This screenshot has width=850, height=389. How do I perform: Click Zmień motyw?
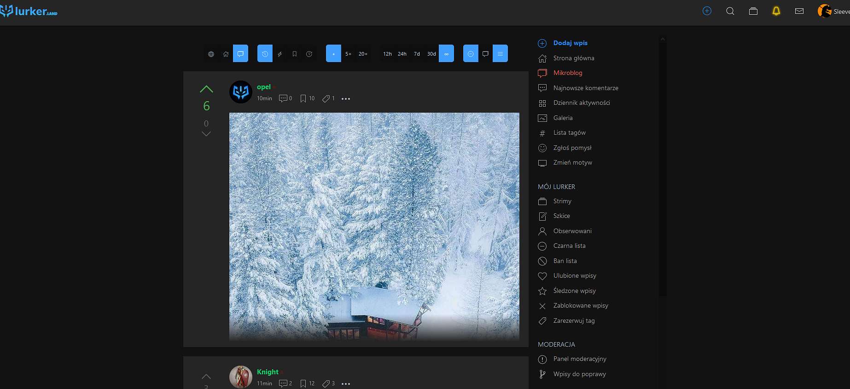coord(572,162)
